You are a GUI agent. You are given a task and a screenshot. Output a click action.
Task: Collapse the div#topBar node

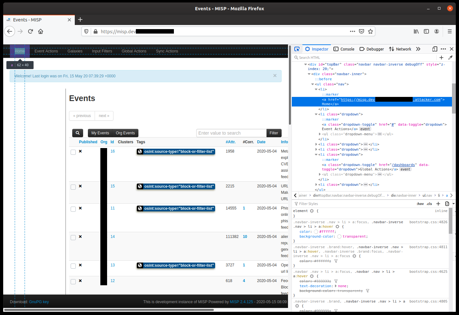(306, 64)
